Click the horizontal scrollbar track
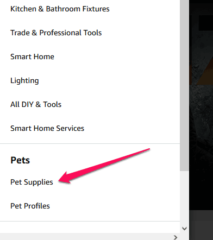The width and height of the screenshot is (213, 240). click(x=85, y=237)
